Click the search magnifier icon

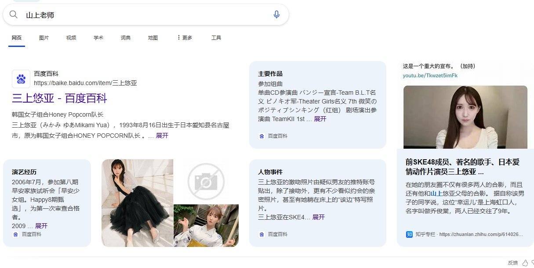(x=13, y=15)
